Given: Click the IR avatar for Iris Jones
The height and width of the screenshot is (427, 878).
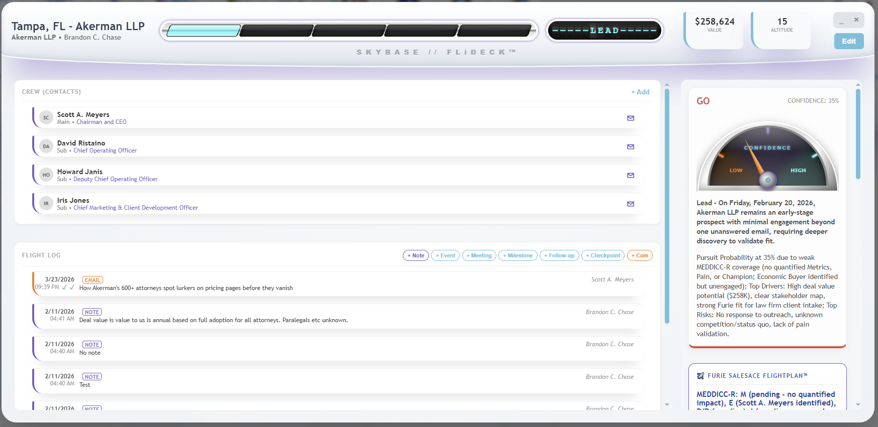Looking at the screenshot, I should (x=46, y=204).
